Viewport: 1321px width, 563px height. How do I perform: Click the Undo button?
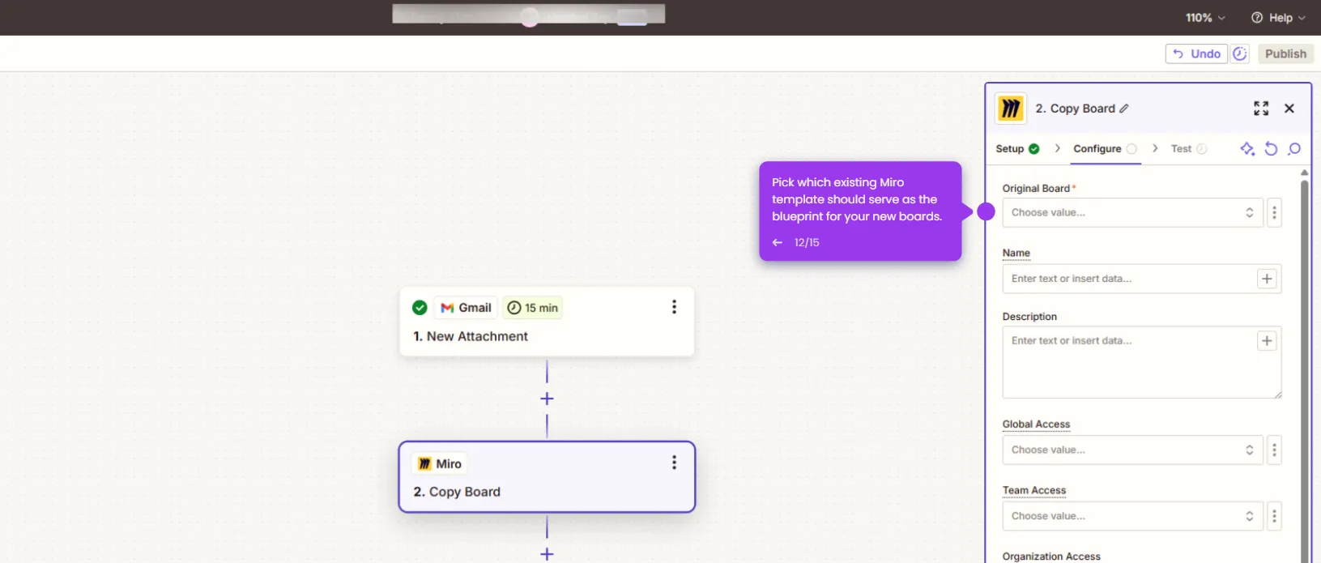[1196, 53]
